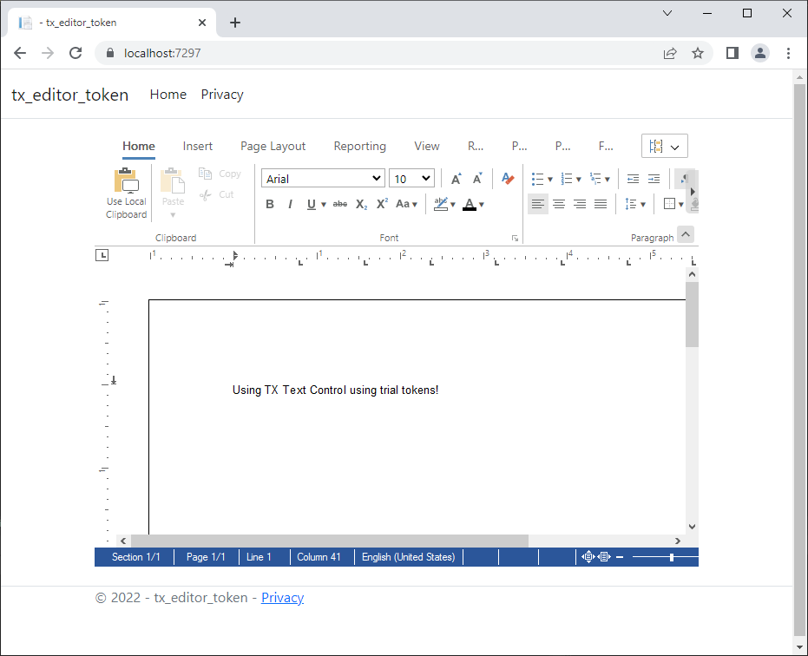Apply superscript formatting

coord(382,204)
